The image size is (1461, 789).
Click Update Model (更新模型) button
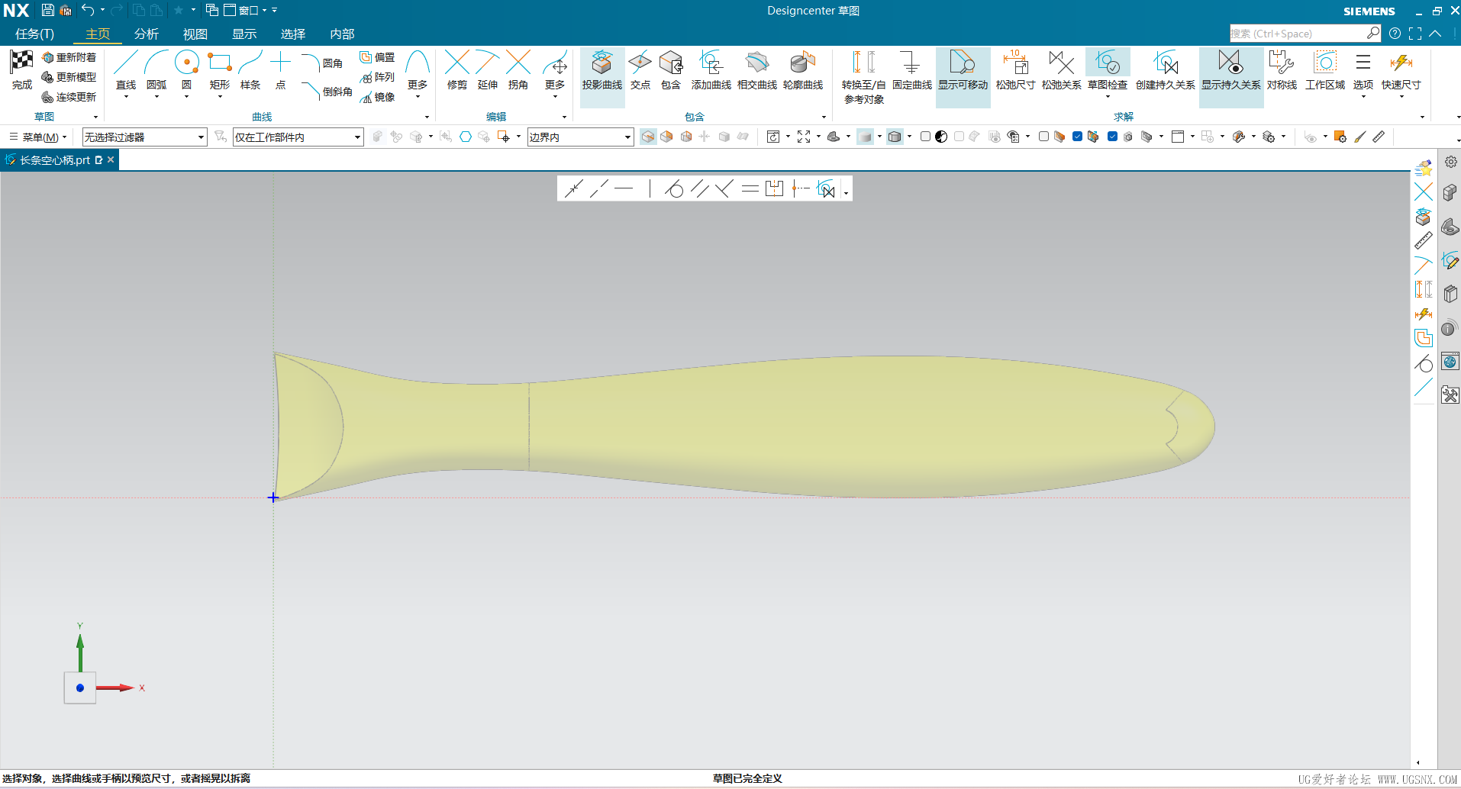click(x=69, y=77)
